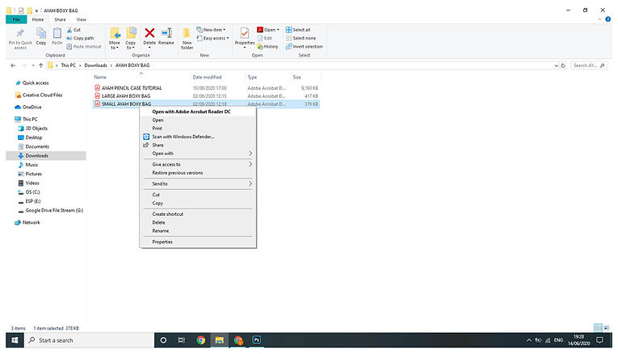Image resolution: width=618 pixels, height=354 pixels.
Task: Create a New folder from ribbon
Action: [x=187, y=39]
